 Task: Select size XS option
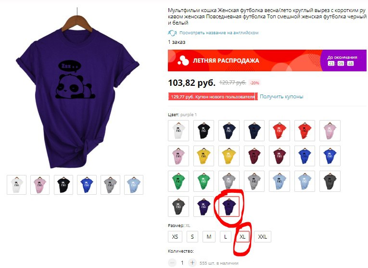175,237
